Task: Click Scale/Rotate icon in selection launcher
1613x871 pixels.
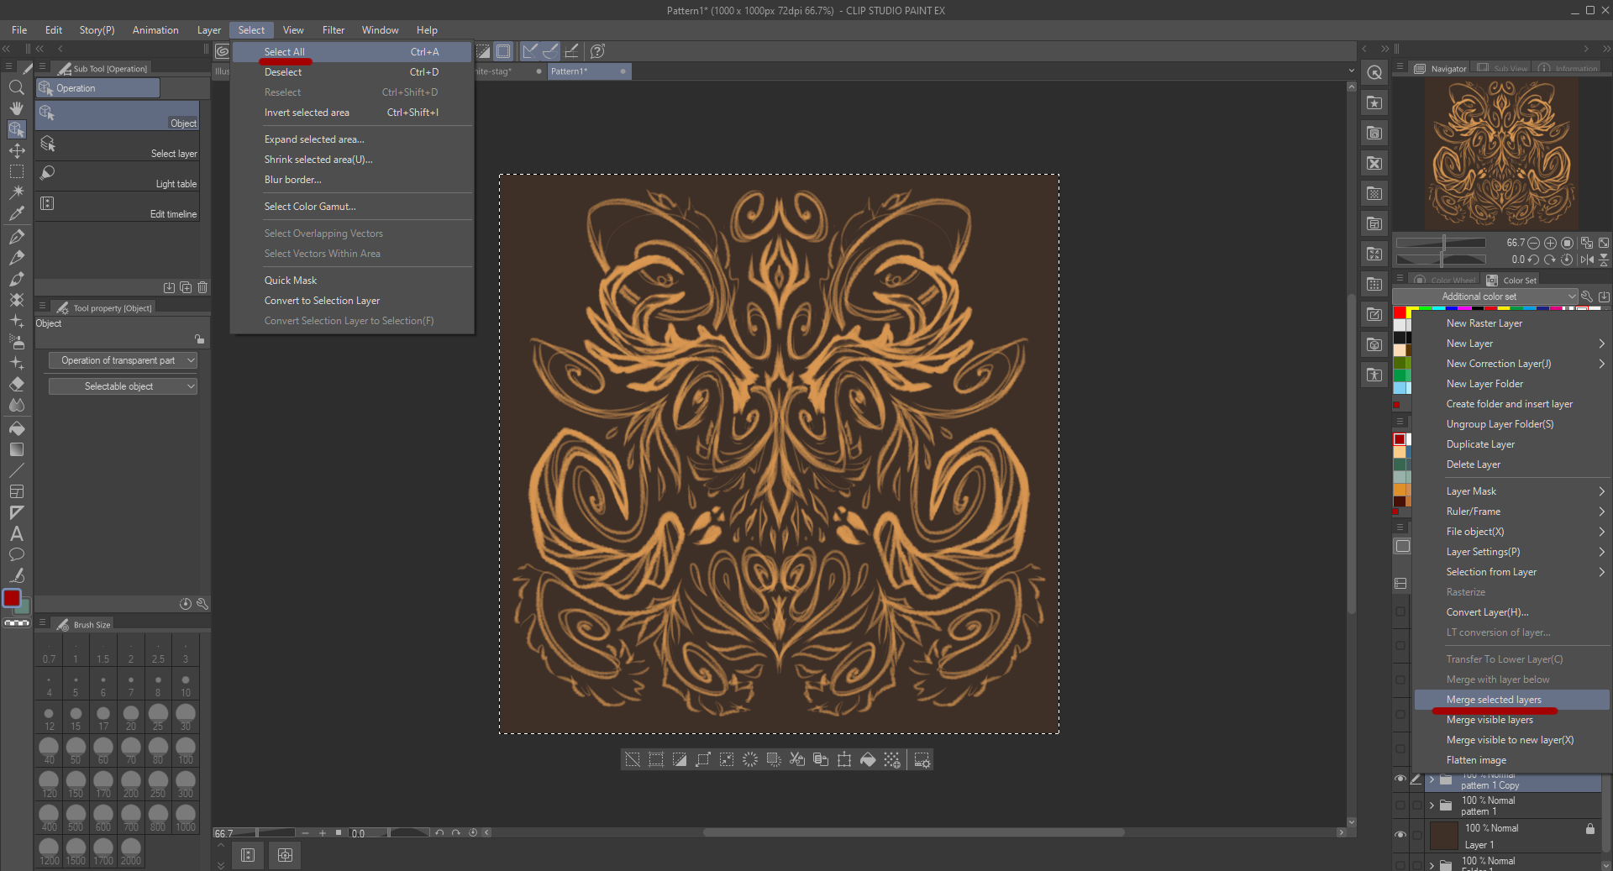Action: 844,760
